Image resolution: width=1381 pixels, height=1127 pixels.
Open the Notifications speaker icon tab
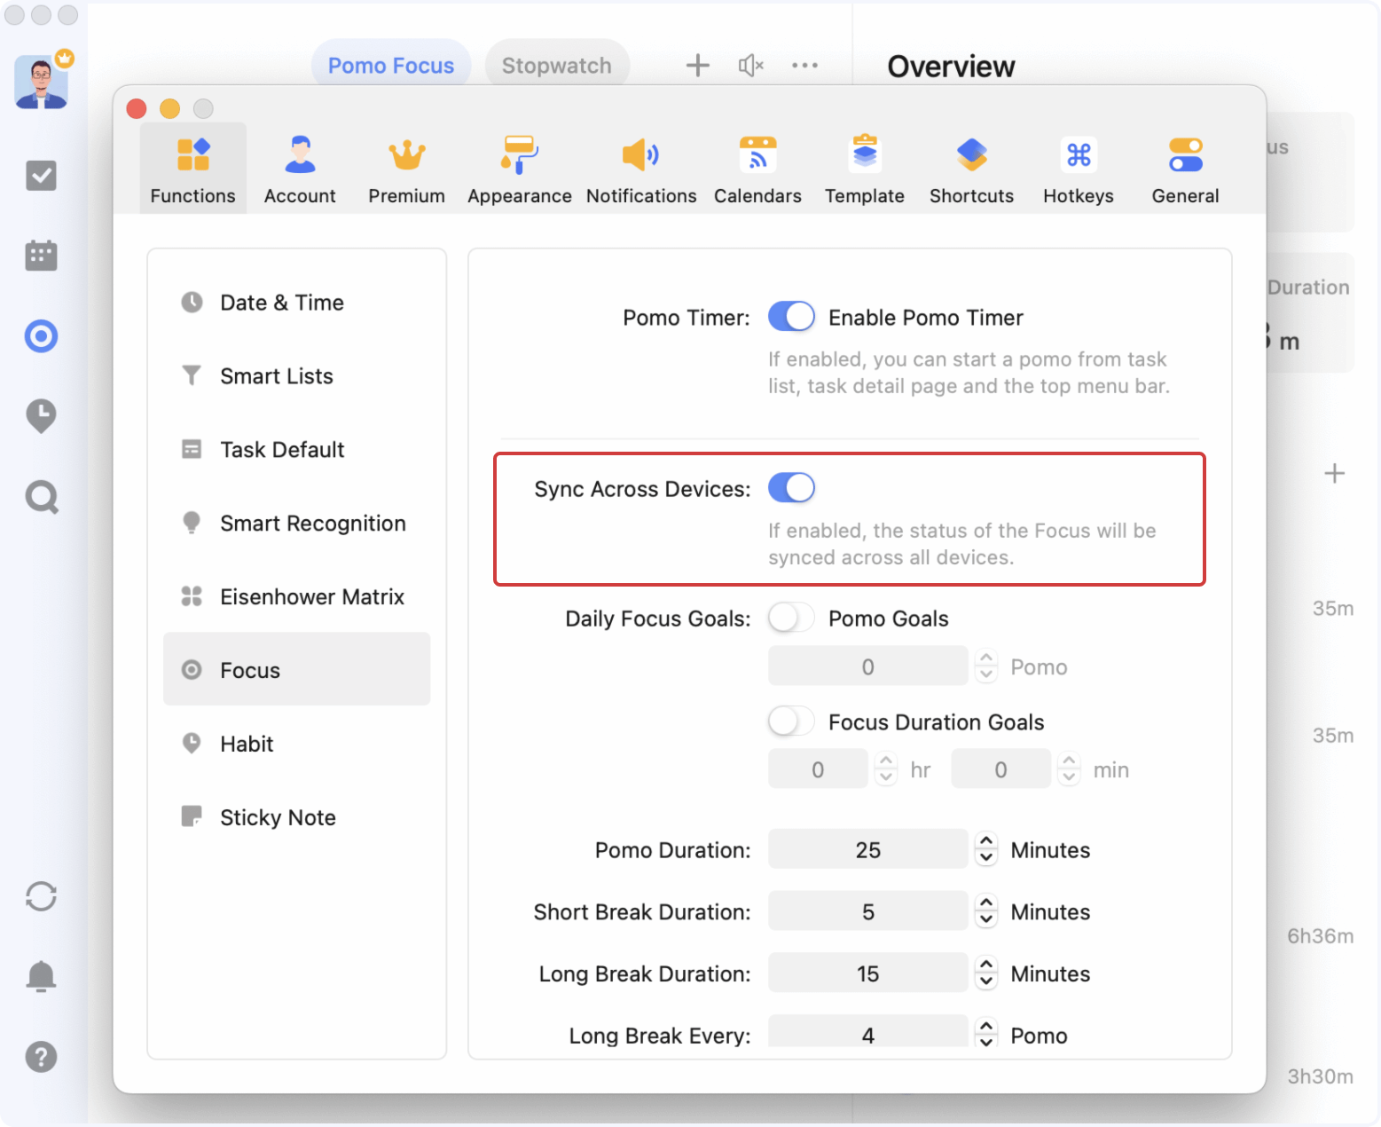coord(640,155)
